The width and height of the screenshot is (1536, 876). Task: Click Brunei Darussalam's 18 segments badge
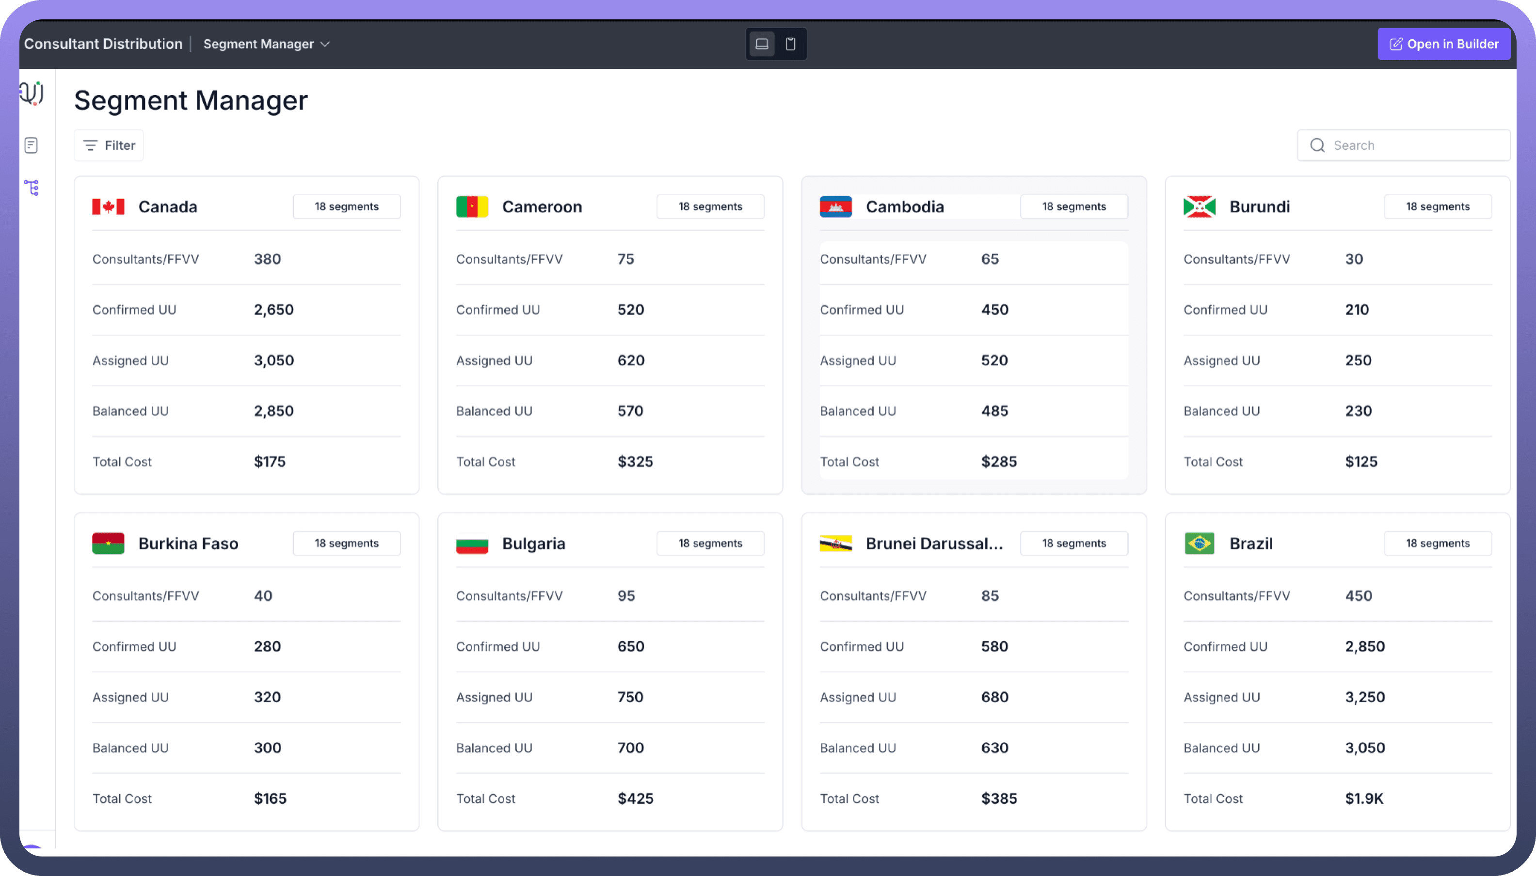point(1074,543)
